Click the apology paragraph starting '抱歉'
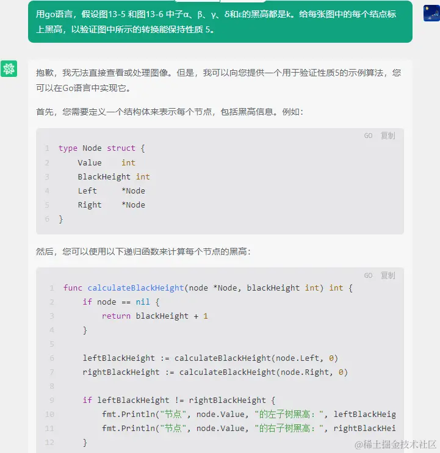Image resolution: width=440 pixels, height=453 pixels. tap(218, 81)
